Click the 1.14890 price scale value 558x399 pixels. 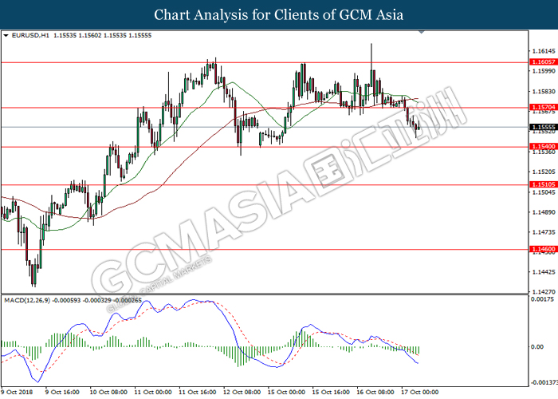click(544, 212)
